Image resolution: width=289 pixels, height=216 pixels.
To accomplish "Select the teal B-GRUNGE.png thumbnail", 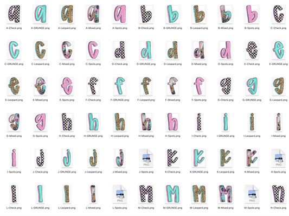I will (173, 14).
